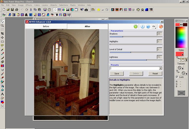
Task: Cancel with the red power icon
Action: (161, 27)
